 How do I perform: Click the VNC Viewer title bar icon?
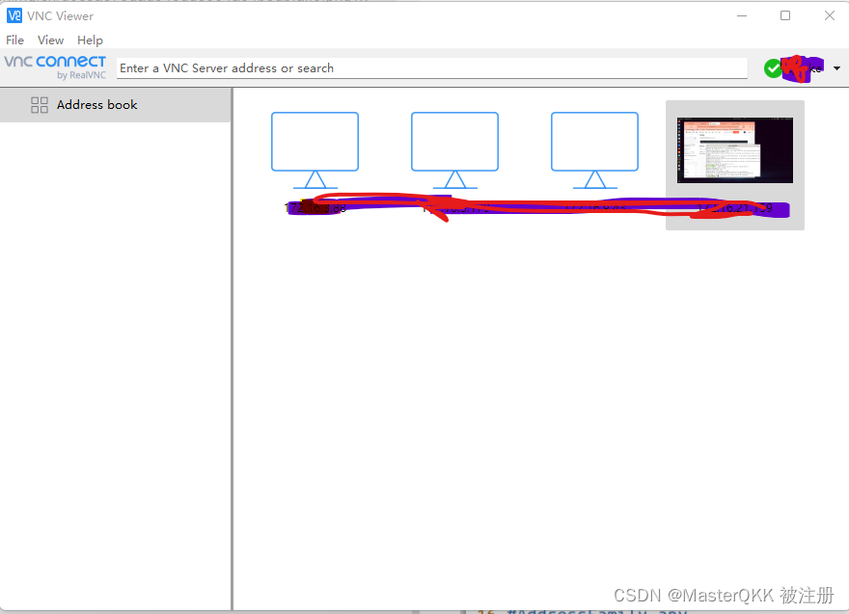[14, 15]
